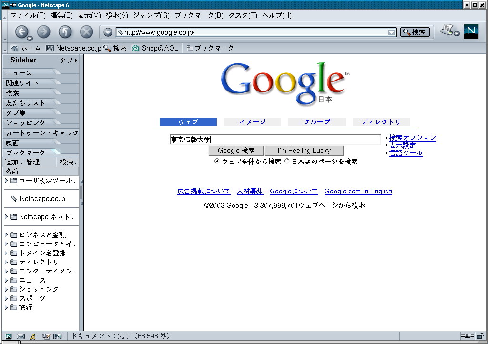The height and width of the screenshot is (344, 488).
Task: Click the Google search text field
Action: pos(275,140)
